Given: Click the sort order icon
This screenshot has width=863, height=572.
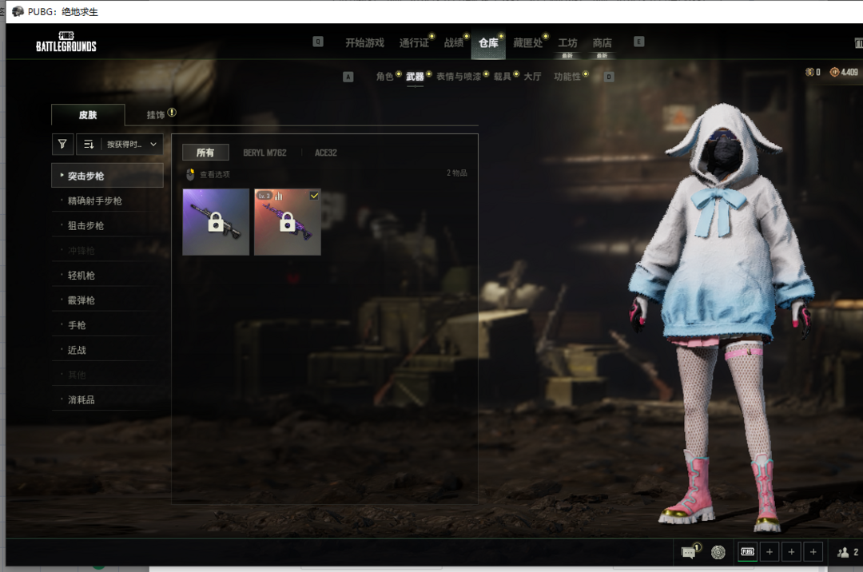Looking at the screenshot, I should pos(89,145).
